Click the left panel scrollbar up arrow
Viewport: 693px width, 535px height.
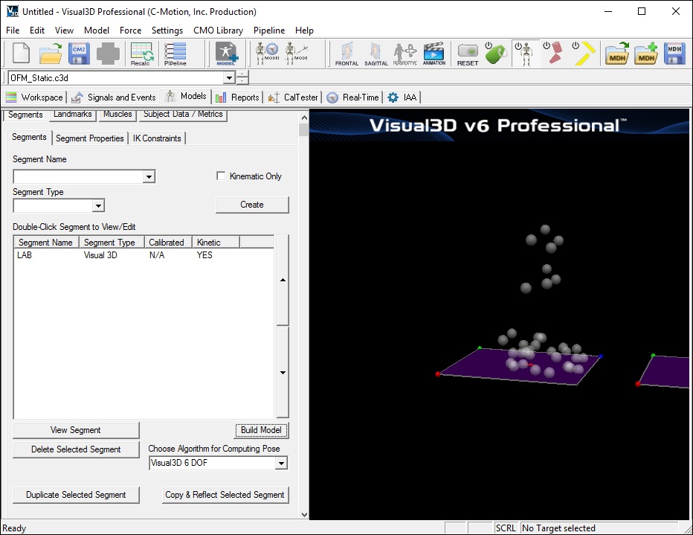(x=304, y=118)
